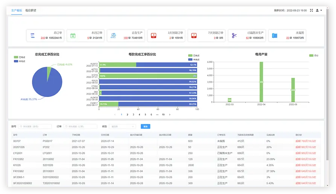Click the 订单 search input field
Image resolution: width=336 pixels, height=194 pixels.
81,127
